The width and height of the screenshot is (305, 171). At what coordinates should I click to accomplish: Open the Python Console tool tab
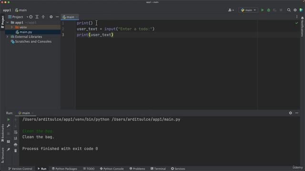112,169
